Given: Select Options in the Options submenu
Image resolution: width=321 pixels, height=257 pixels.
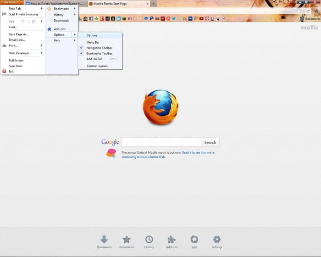Looking at the screenshot, I should click(100, 35).
